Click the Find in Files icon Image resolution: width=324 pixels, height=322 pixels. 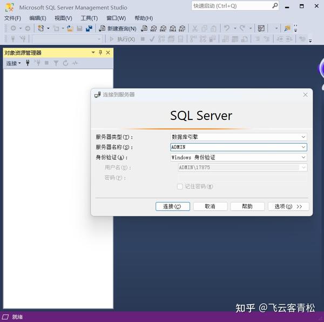tap(287, 28)
